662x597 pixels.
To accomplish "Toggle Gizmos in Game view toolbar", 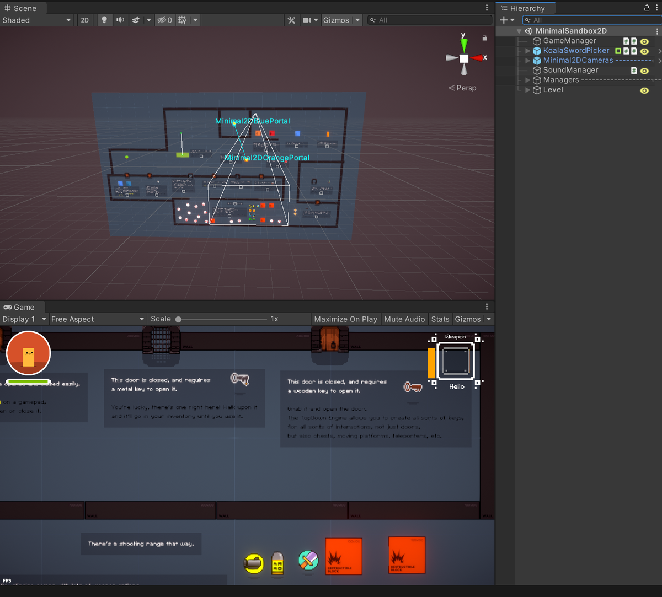I will click(468, 319).
